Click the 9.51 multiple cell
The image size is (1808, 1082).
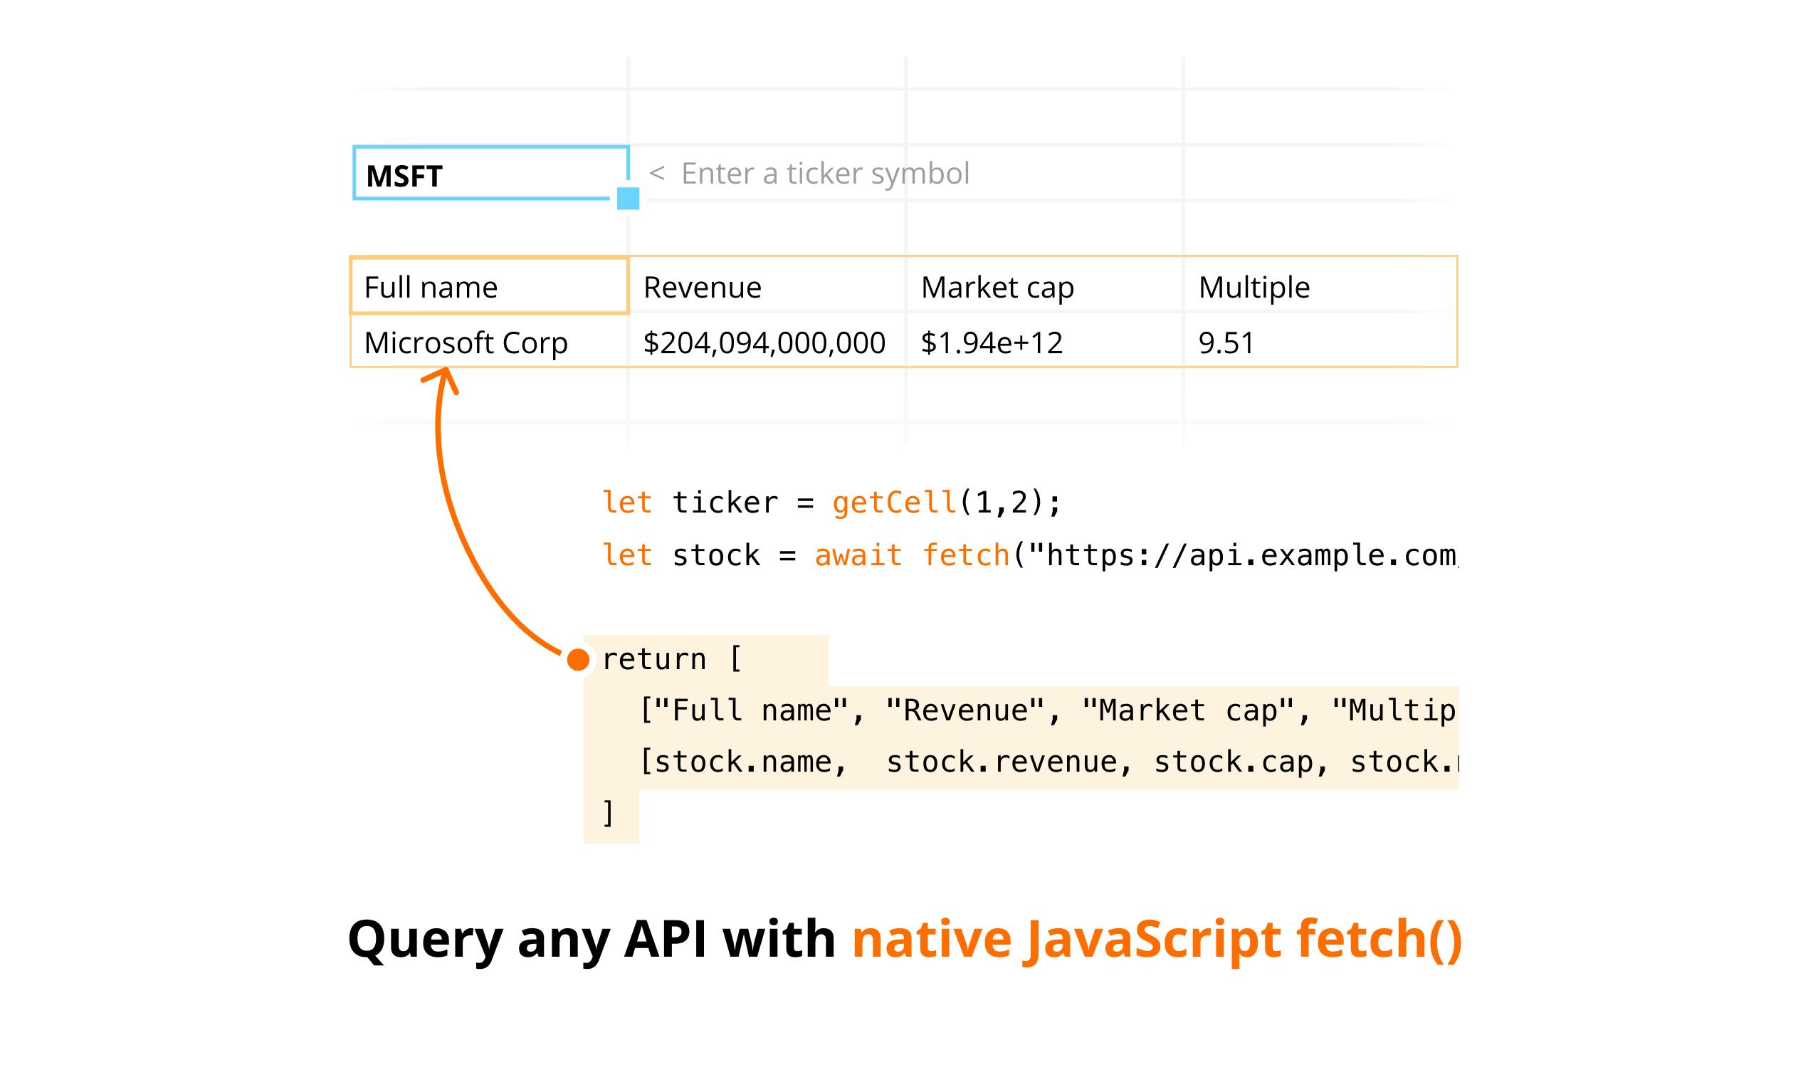tap(1320, 341)
